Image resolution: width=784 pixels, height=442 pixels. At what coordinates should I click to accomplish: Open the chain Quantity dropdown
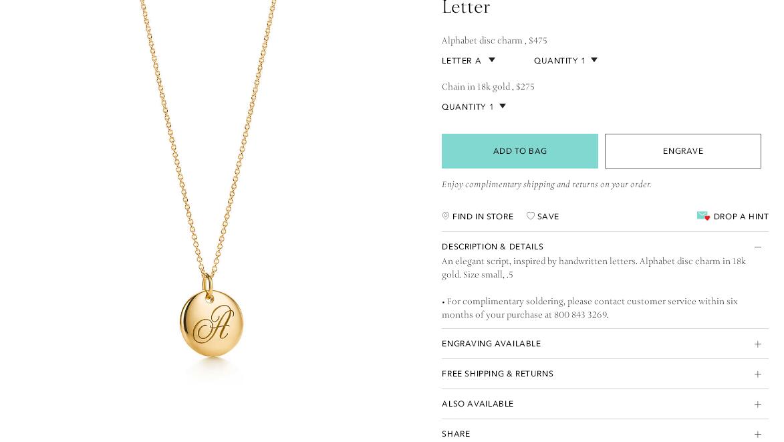[x=474, y=106]
